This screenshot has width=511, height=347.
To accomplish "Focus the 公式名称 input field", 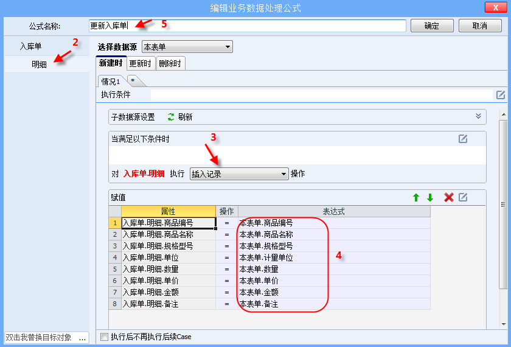I will (248, 26).
